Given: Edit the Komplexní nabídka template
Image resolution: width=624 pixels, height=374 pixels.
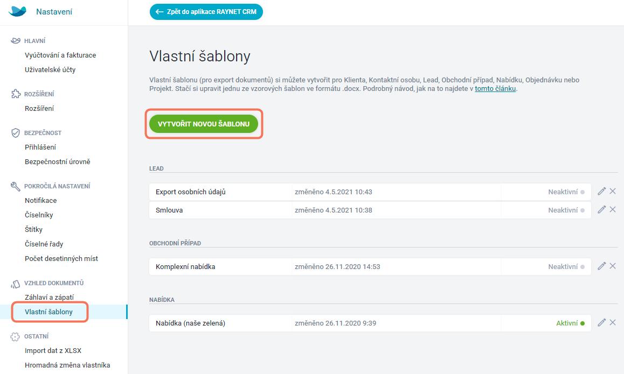Looking at the screenshot, I should [601, 266].
